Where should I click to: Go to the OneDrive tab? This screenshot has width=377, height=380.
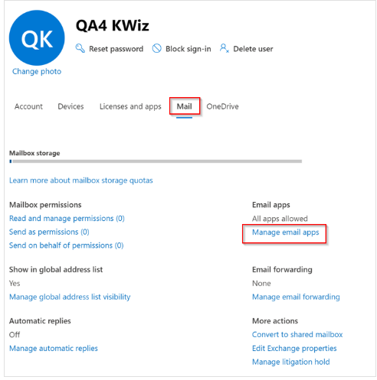click(x=222, y=106)
